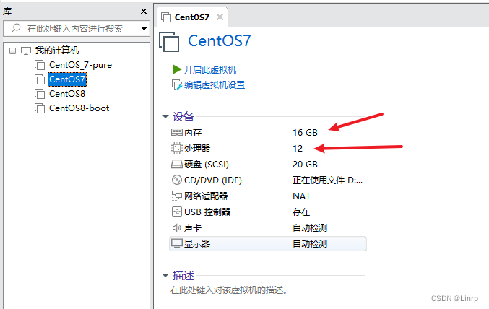Select the 网络适配器 row
Viewport: 489px width, 309px height.
268,196
